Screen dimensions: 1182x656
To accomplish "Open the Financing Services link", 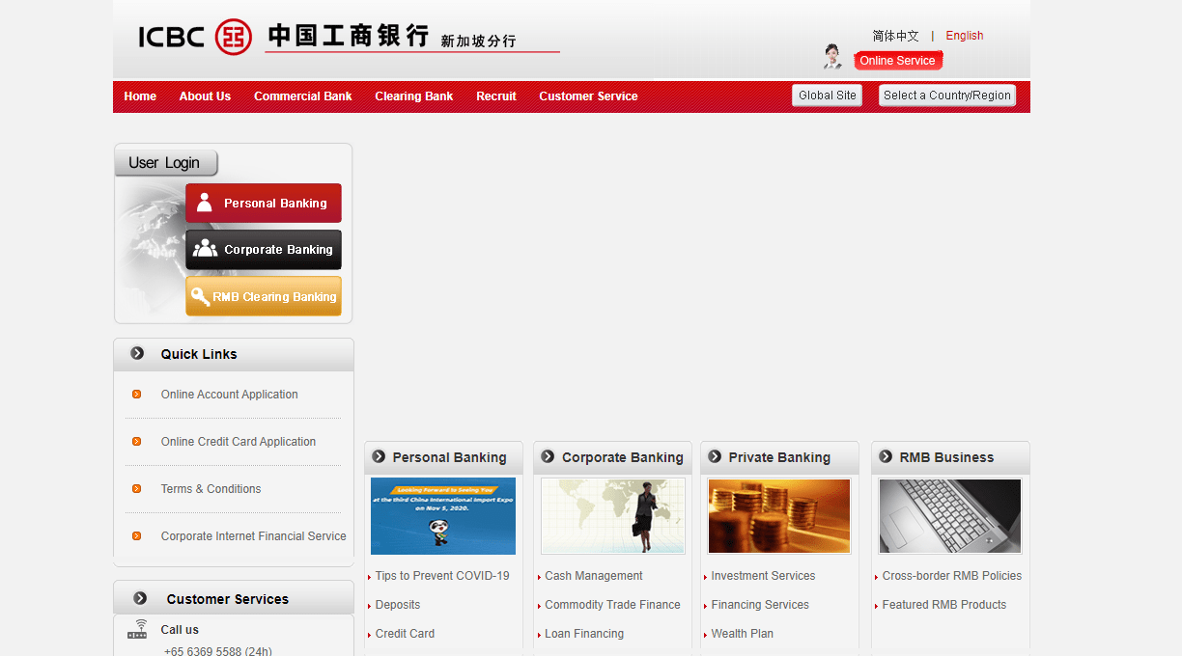I will click(x=760, y=605).
